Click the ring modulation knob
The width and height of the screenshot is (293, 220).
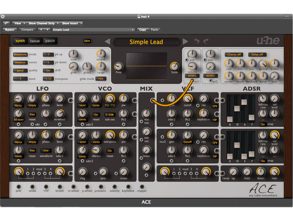82,172
